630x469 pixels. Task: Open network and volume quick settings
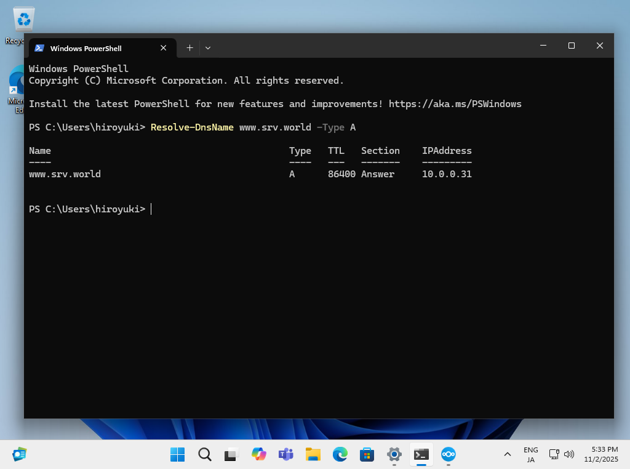tap(561, 454)
